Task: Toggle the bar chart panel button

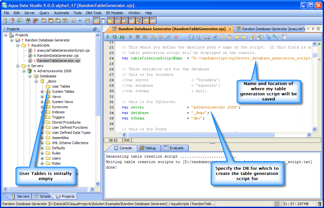Action: coord(146,21)
